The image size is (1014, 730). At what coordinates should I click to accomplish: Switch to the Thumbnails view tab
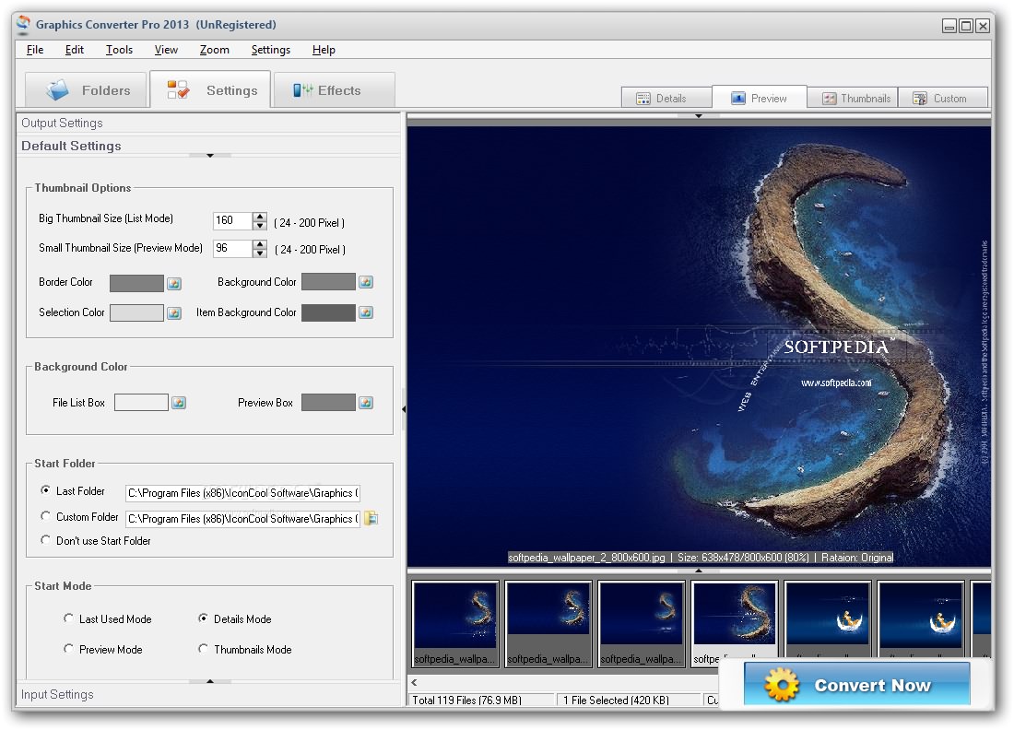853,99
